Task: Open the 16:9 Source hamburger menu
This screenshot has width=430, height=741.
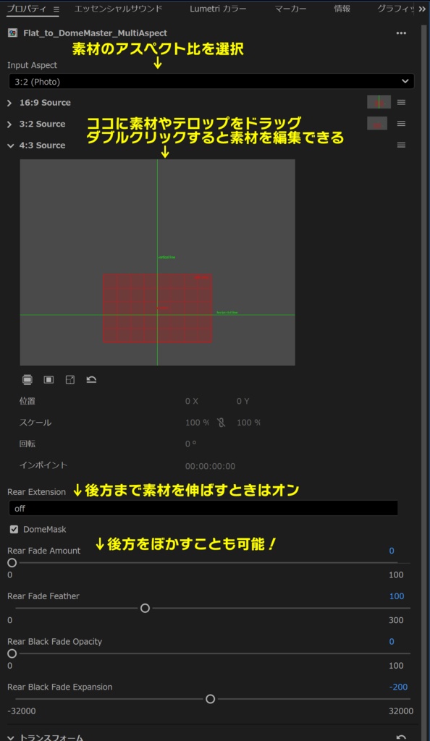Action: pos(401,102)
